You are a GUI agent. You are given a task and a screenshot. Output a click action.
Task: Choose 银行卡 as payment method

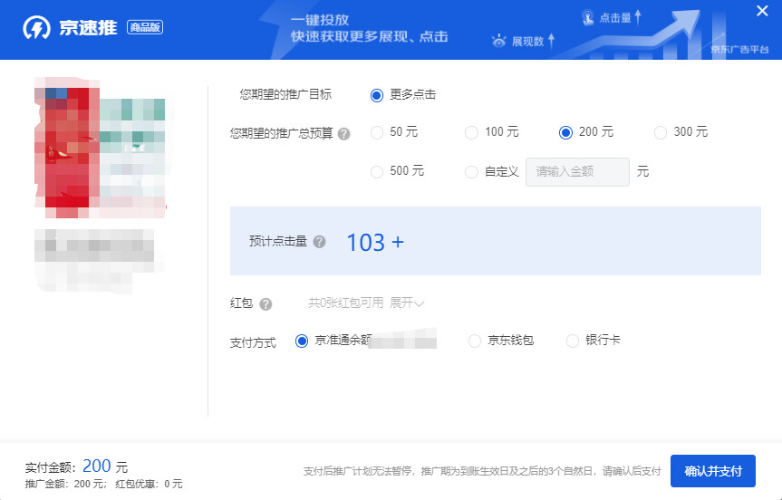[573, 341]
